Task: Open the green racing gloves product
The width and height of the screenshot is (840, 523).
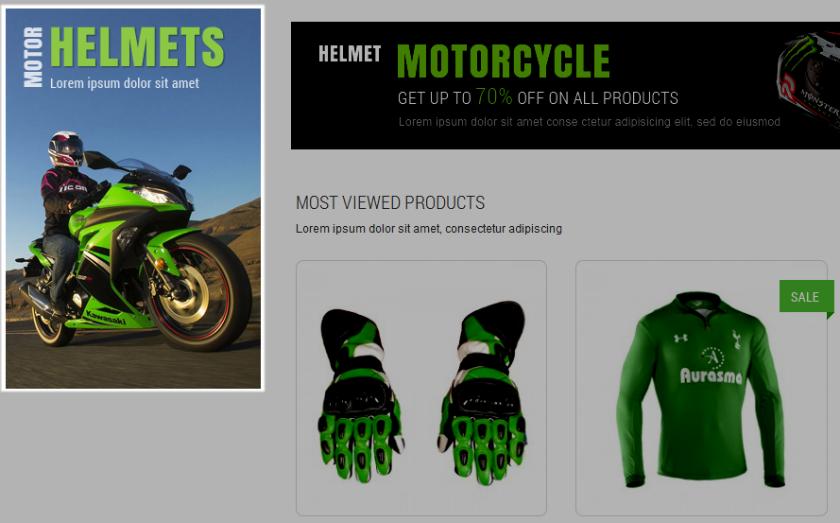Action: coord(421,388)
